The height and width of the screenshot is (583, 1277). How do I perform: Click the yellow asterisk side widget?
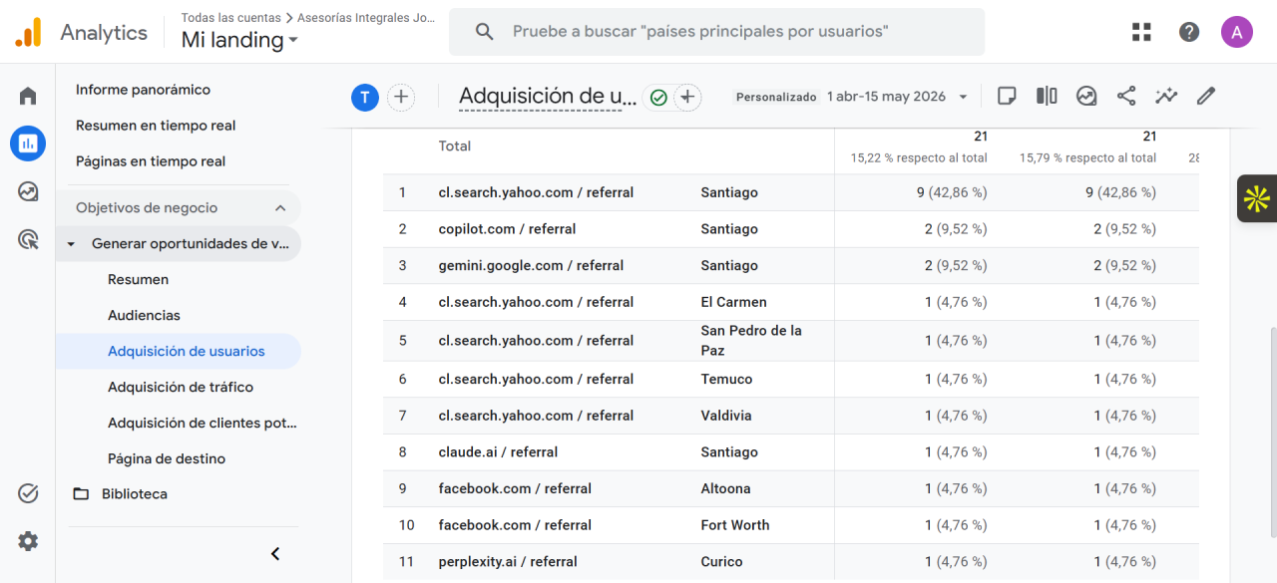point(1257,199)
